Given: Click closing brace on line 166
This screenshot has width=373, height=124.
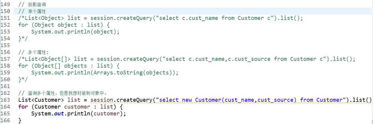Looking at the screenshot, I should (20, 120).
